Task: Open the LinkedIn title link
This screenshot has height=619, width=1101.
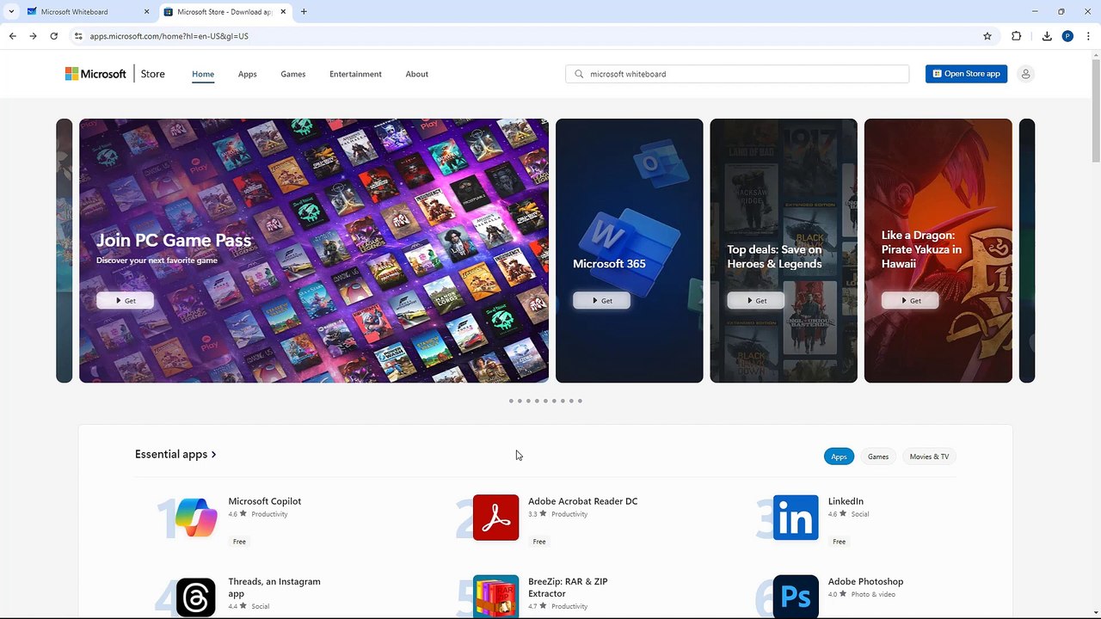Action: 846,501
